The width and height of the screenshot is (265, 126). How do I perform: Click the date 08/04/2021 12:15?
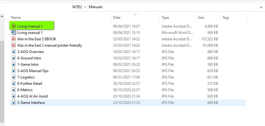[x=126, y=33]
